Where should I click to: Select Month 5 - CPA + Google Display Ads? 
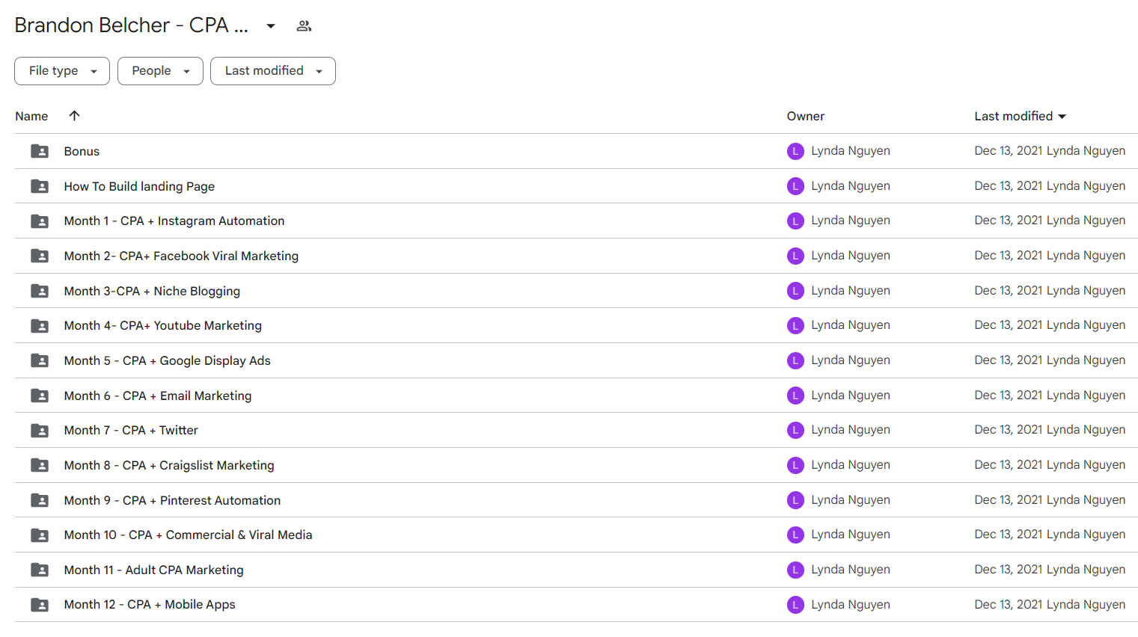[168, 360]
